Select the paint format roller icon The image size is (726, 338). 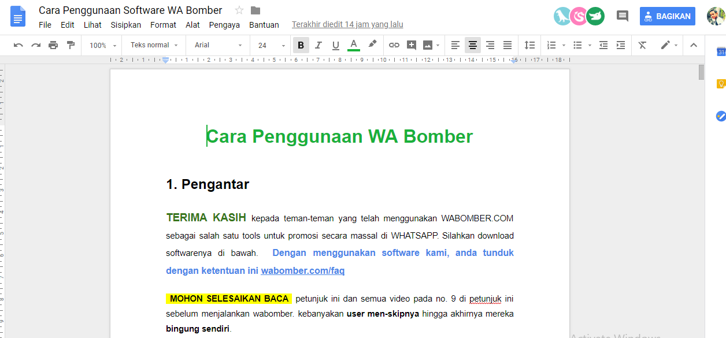[x=71, y=45]
